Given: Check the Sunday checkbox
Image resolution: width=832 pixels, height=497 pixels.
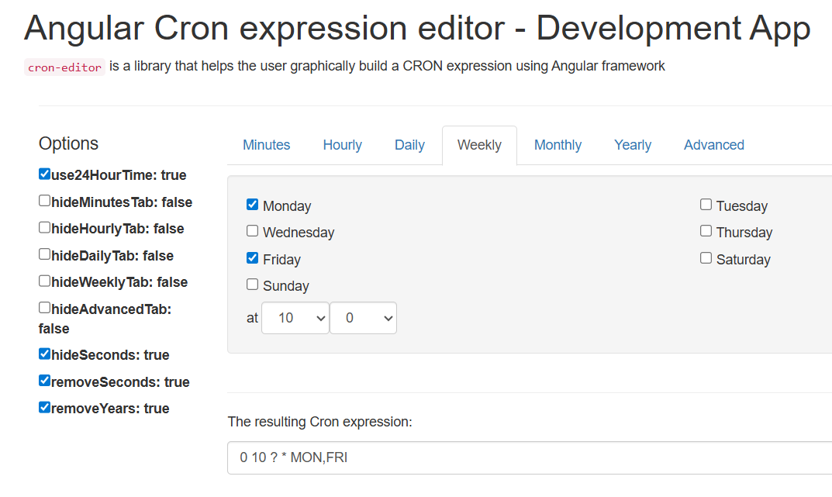Looking at the screenshot, I should pyautogui.click(x=252, y=285).
